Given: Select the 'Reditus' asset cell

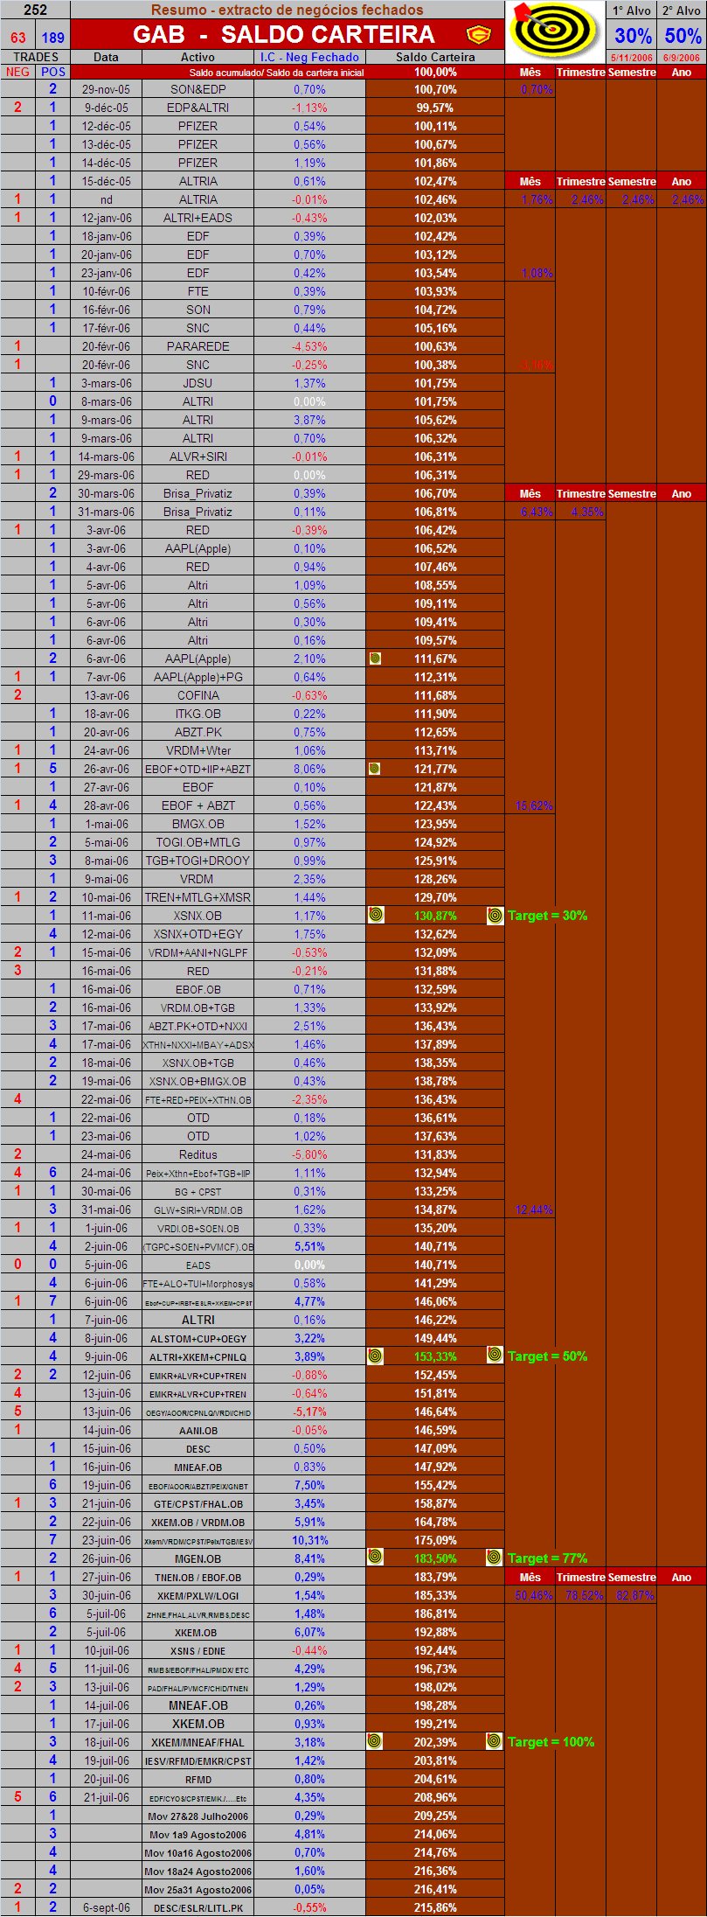Looking at the screenshot, I should coord(198,1154).
